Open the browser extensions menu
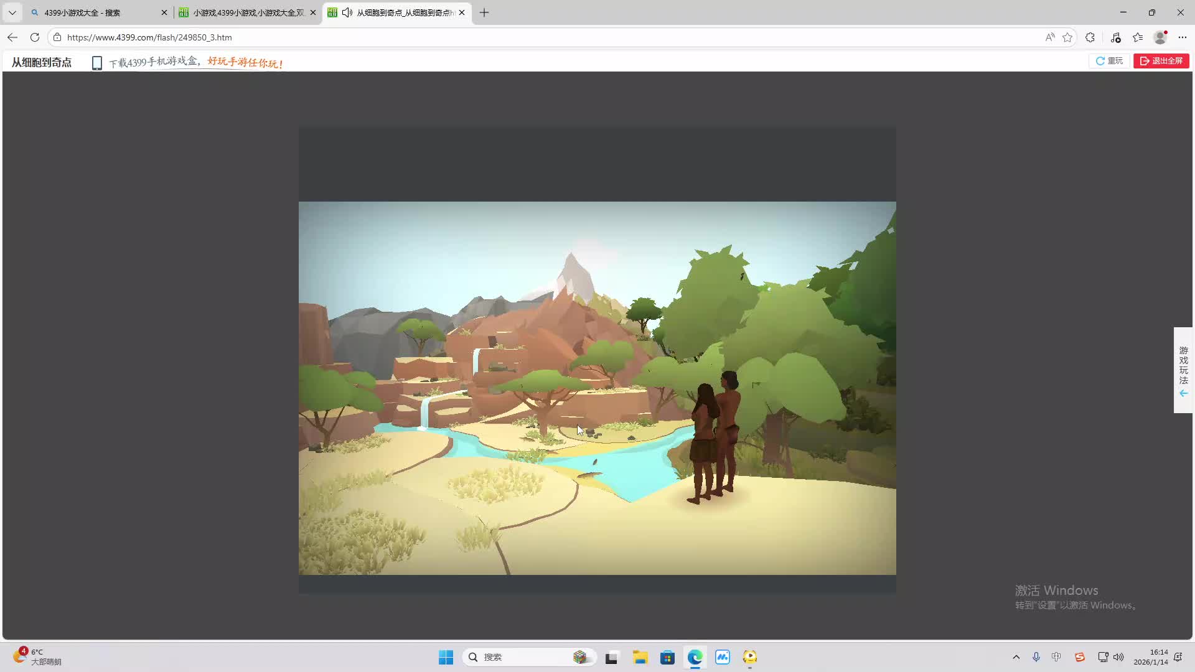This screenshot has height=672, width=1195. coord(1090,37)
